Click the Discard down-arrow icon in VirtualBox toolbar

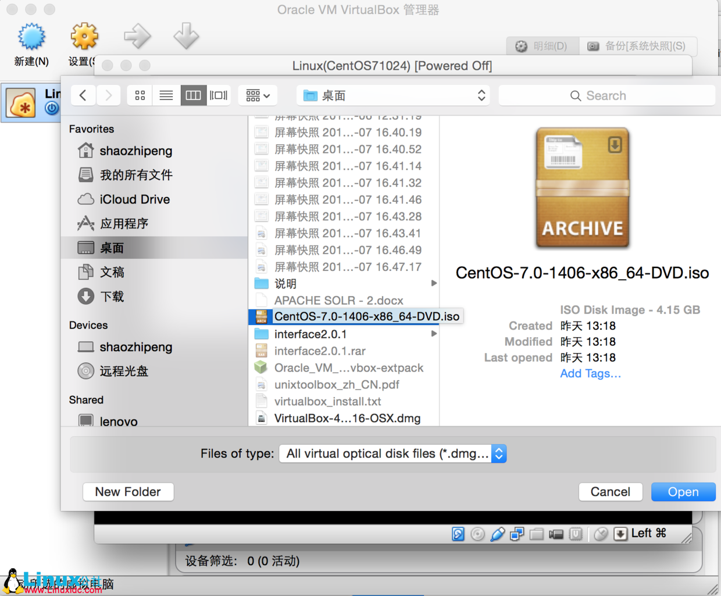(x=186, y=36)
